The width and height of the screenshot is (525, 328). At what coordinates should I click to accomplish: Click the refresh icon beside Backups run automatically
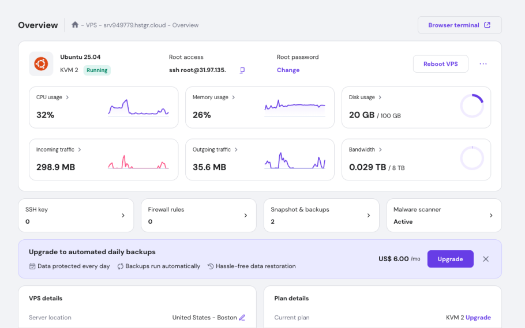[x=120, y=266]
